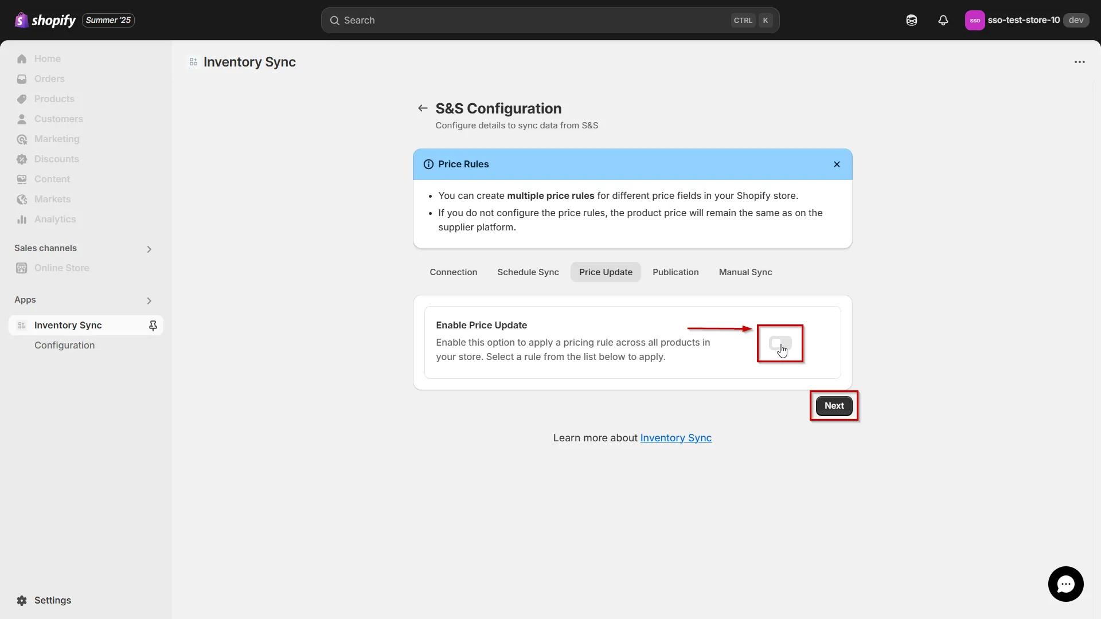Click the sso store avatar
Screen dimensions: 1101x619
[x=975, y=20]
